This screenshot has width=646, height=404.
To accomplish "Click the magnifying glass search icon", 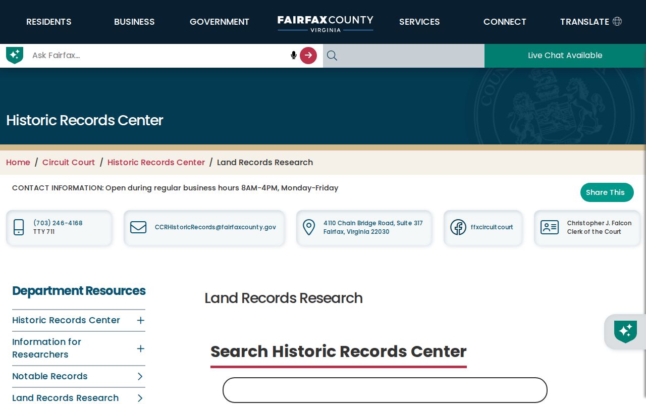I will [332, 56].
